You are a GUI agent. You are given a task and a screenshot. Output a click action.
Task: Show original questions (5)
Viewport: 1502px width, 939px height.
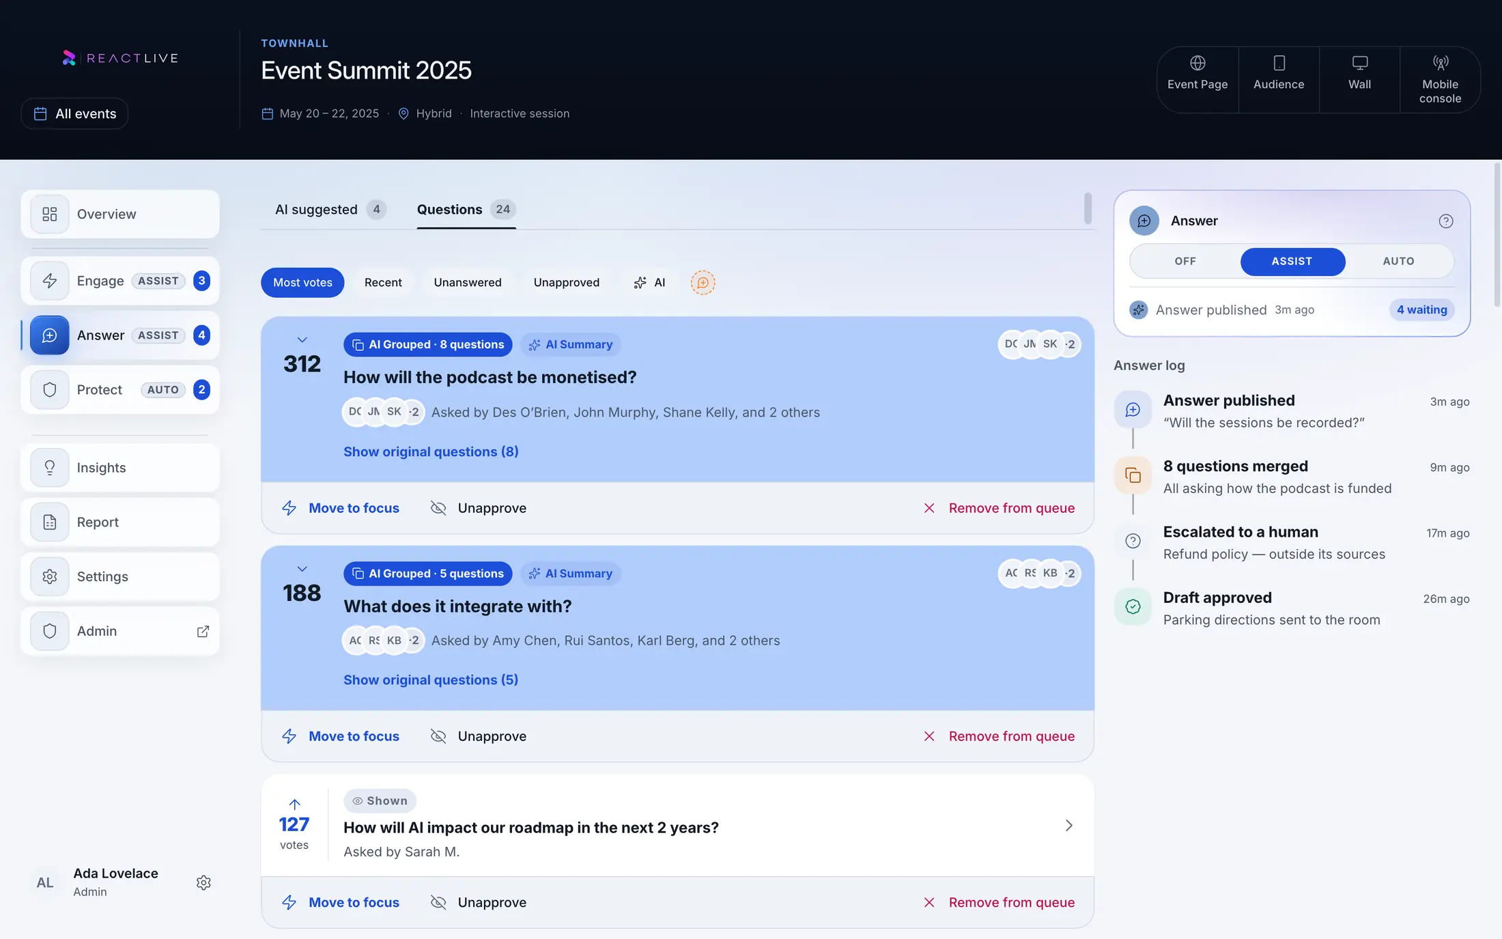pyautogui.click(x=431, y=679)
